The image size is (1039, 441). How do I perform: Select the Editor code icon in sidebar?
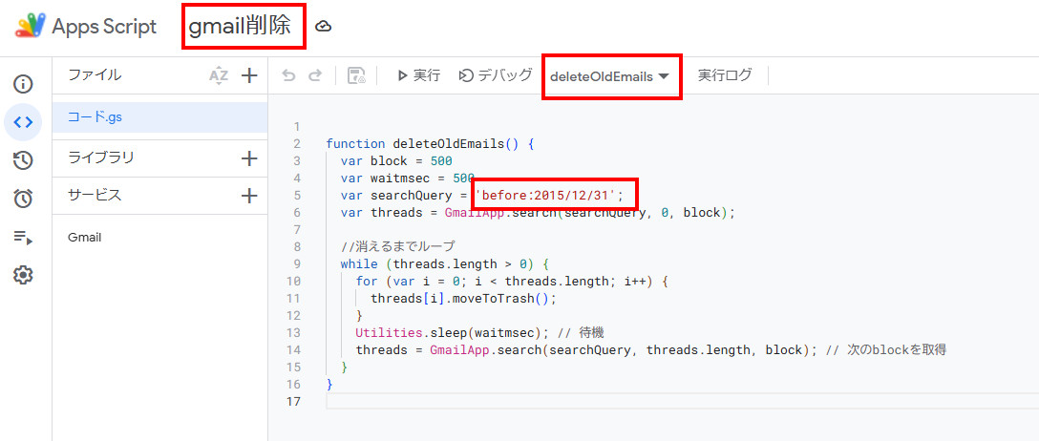(23, 122)
